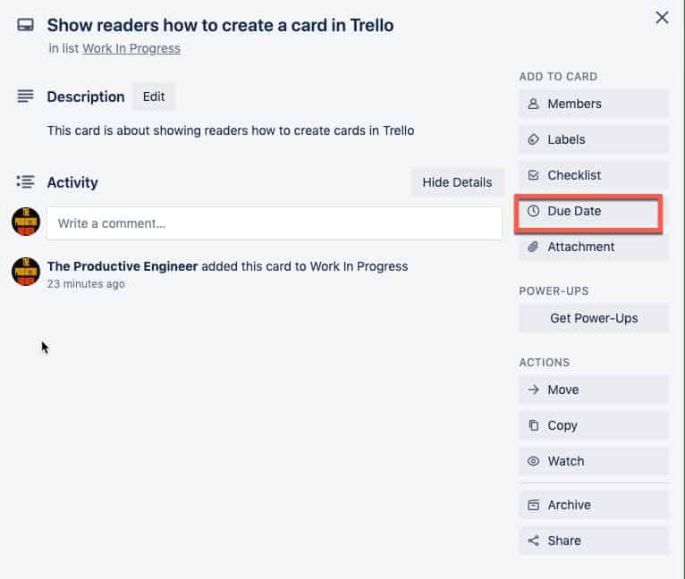Hide Details in the Activity section

tap(457, 182)
